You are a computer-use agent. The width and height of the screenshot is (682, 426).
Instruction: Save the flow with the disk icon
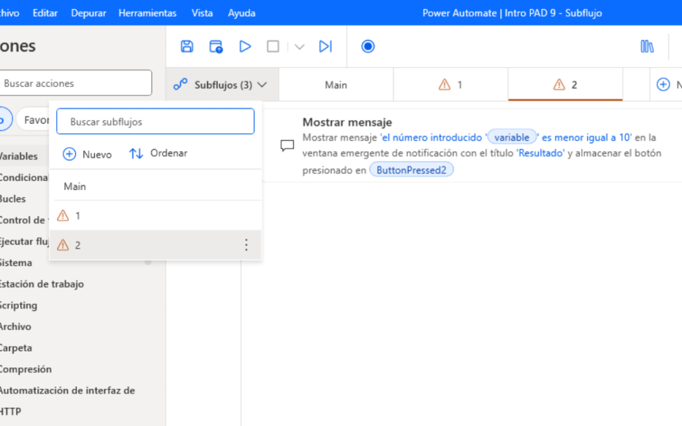coord(186,46)
